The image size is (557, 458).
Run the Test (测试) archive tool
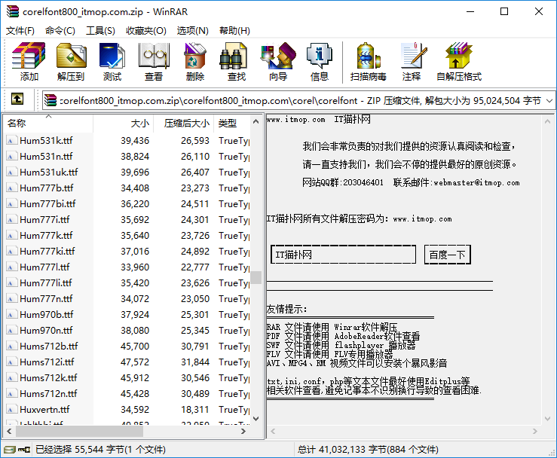[112, 56]
